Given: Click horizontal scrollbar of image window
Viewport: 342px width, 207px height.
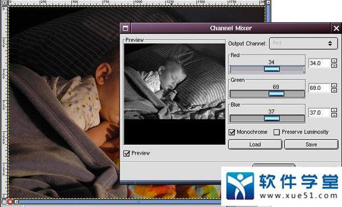Looking at the screenshot, I should click(x=120, y=202).
